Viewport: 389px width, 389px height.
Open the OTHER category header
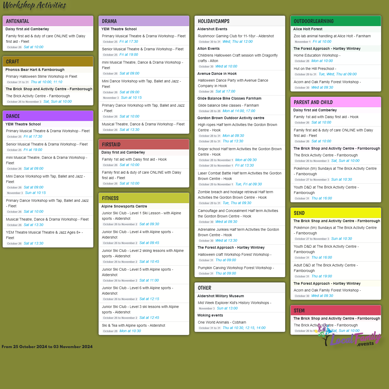coord(240,288)
